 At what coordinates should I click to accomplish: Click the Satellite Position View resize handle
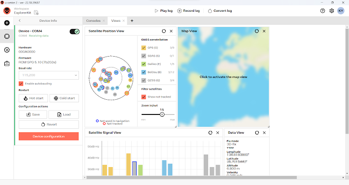[x=176, y=126]
